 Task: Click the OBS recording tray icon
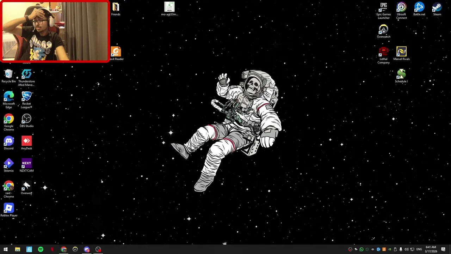pyautogui.click(x=350, y=249)
